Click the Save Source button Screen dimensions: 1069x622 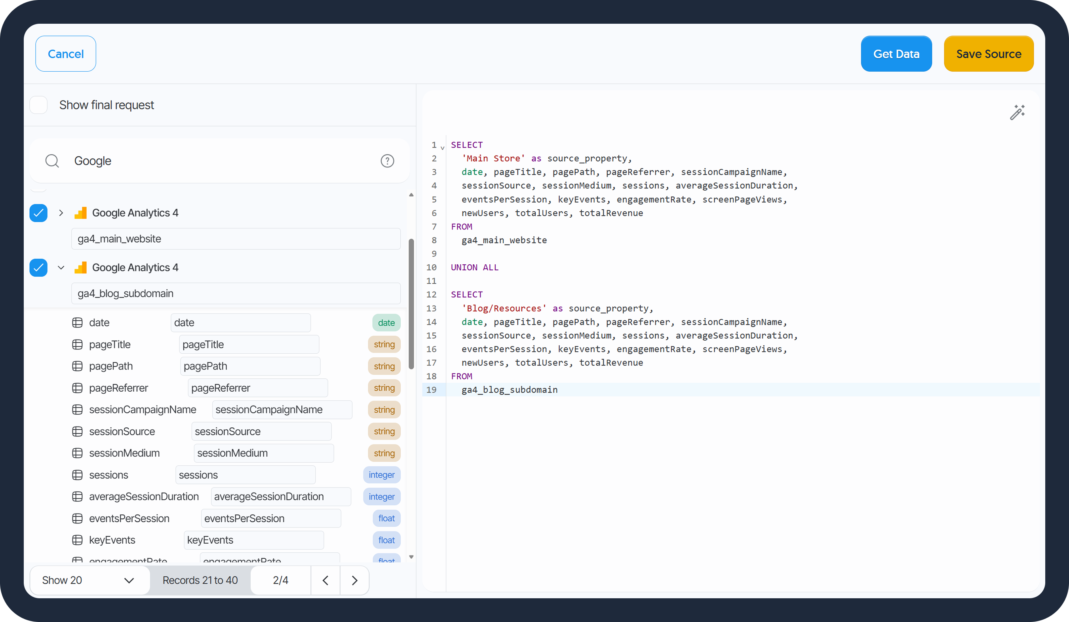[x=989, y=54]
